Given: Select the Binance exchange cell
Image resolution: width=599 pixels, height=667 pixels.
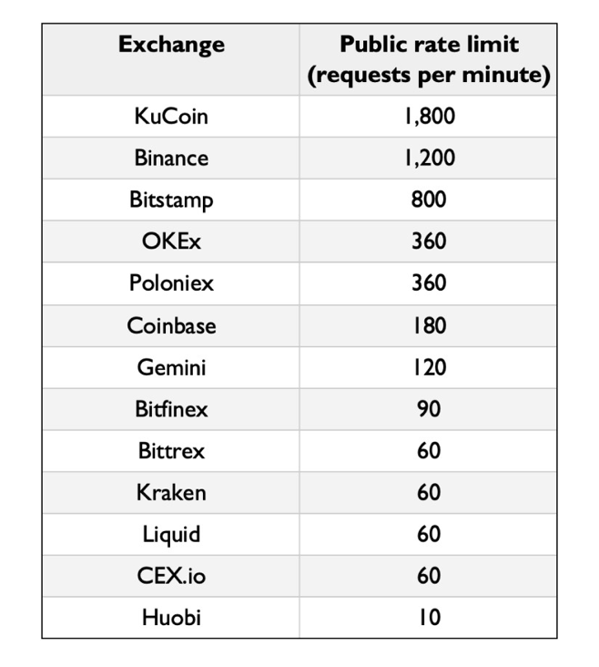Looking at the screenshot, I should (171, 158).
